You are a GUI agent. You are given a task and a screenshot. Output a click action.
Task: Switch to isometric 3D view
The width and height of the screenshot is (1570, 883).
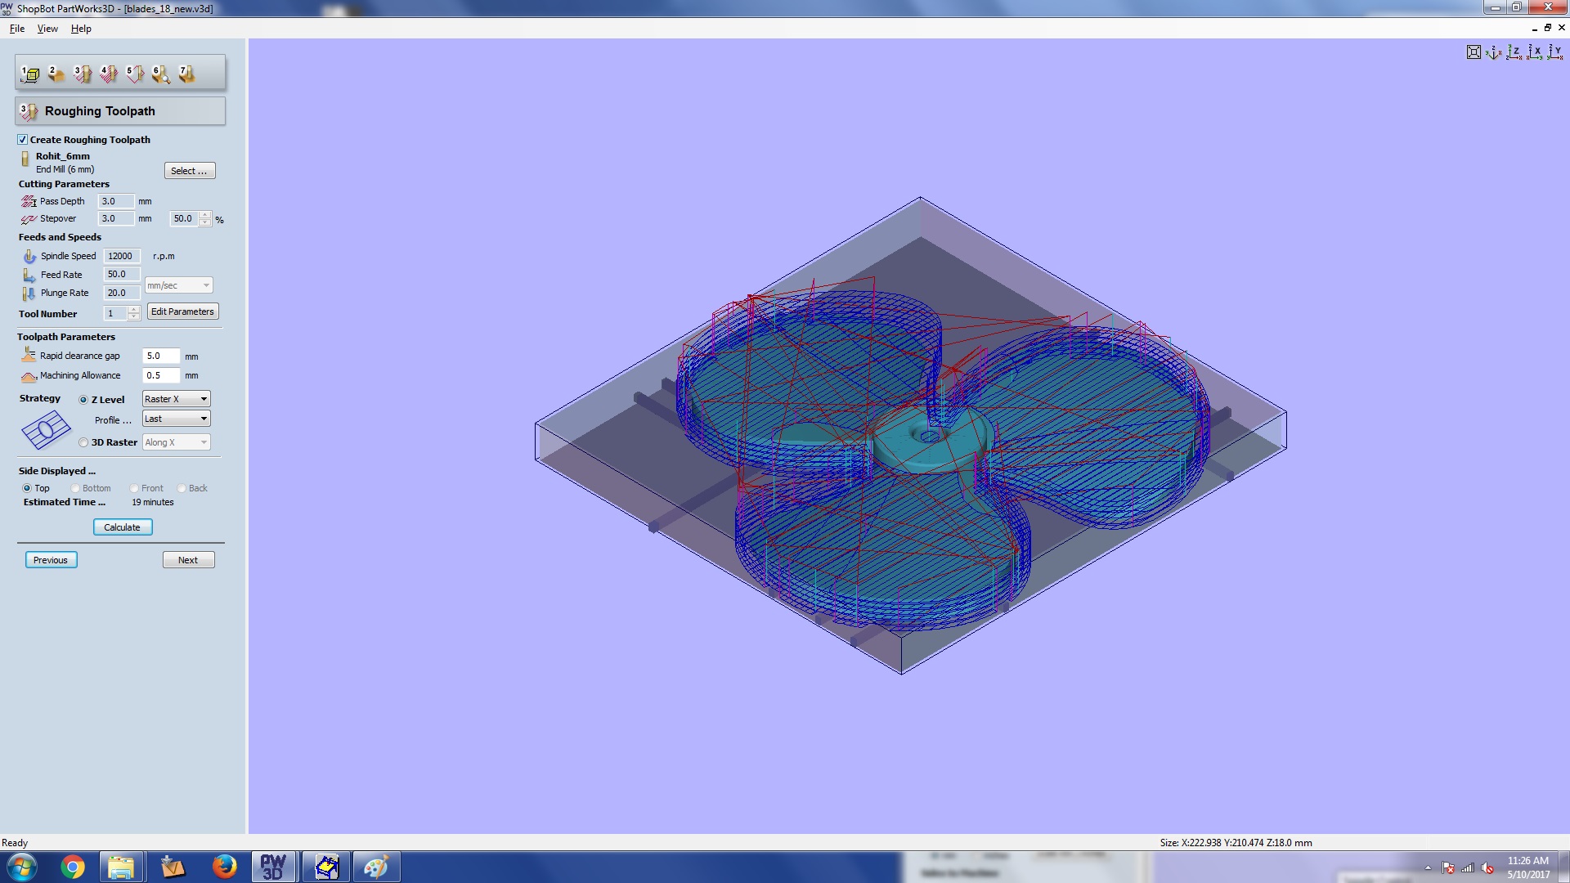pyautogui.click(x=1493, y=52)
